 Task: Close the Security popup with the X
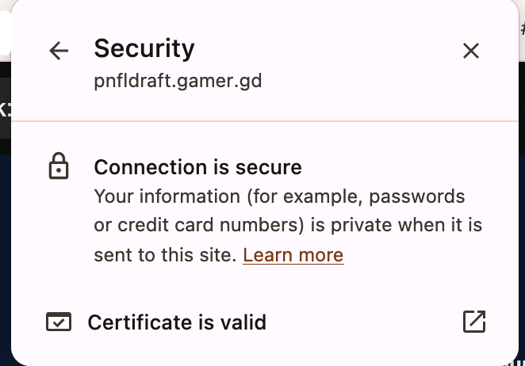click(471, 51)
